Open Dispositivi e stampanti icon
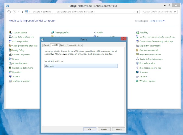Image resolution: width=183 pixels, height=135 pixels. [137, 46]
